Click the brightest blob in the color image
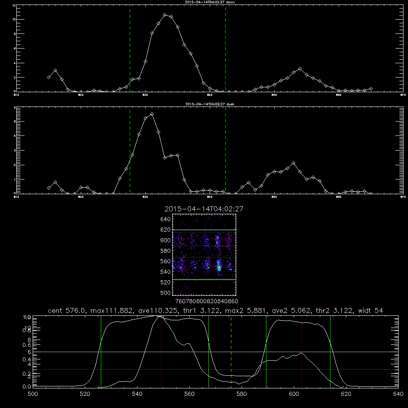408x408 pixels. point(219,266)
